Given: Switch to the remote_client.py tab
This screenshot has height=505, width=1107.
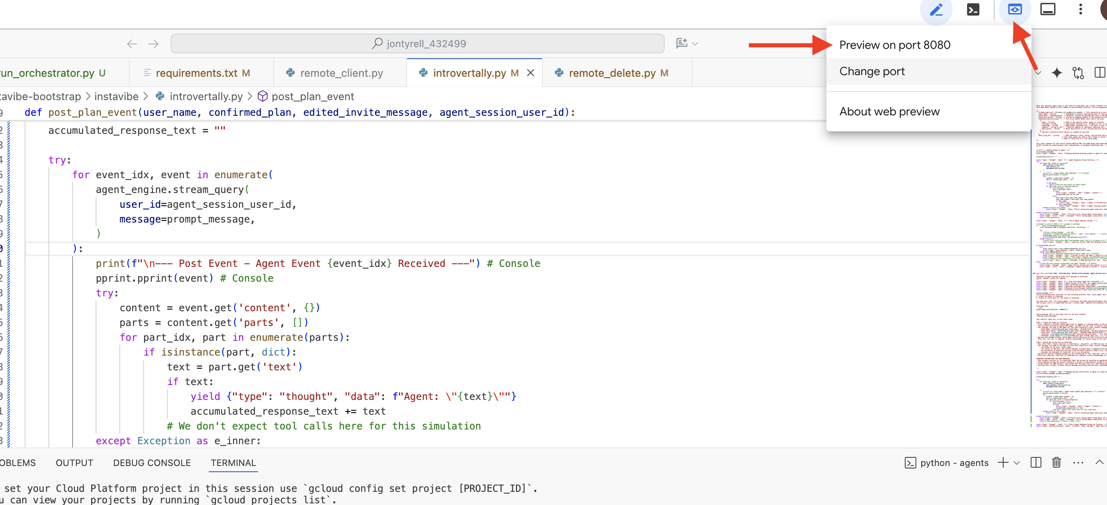Looking at the screenshot, I should pos(342,73).
